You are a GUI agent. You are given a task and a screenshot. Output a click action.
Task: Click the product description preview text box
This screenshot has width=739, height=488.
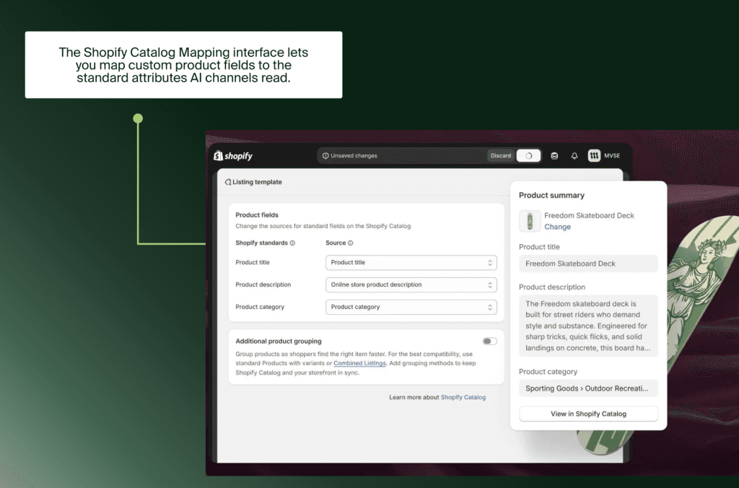point(588,326)
